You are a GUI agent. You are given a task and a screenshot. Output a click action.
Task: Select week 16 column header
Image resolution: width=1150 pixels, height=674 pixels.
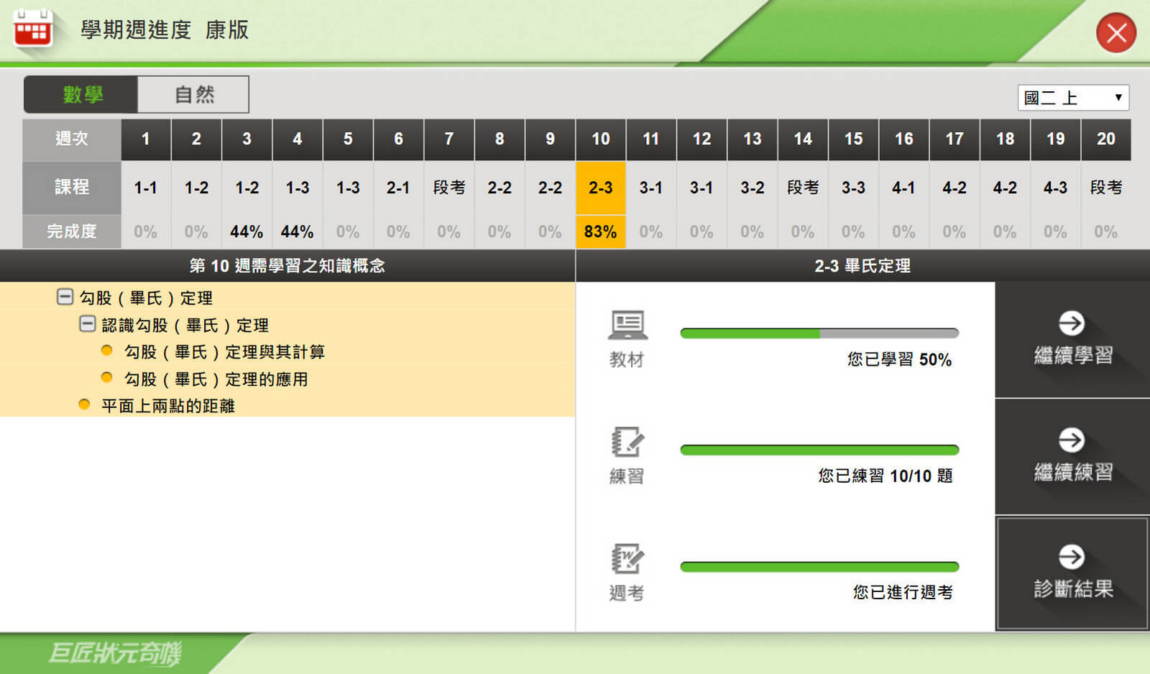(x=904, y=139)
